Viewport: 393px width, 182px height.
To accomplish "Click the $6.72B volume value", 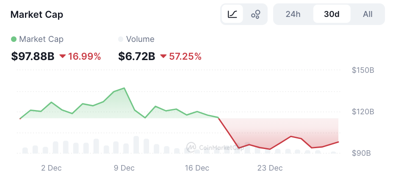I will (x=137, y=56).
